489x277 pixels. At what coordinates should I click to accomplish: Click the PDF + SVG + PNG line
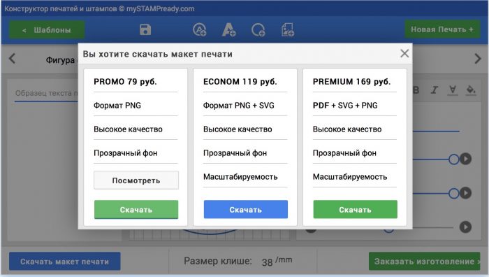[x=345, y=105]
